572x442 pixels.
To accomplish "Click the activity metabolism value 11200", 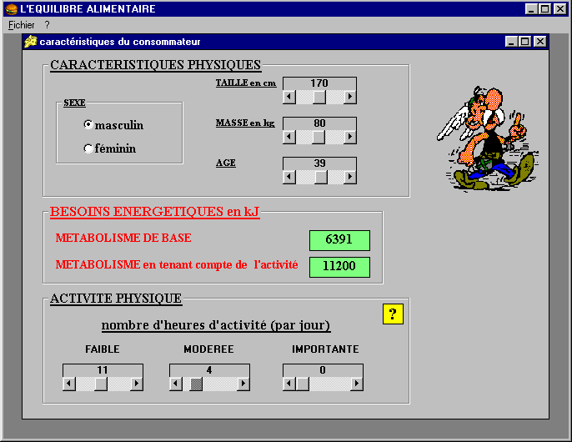I will [339, 266].
